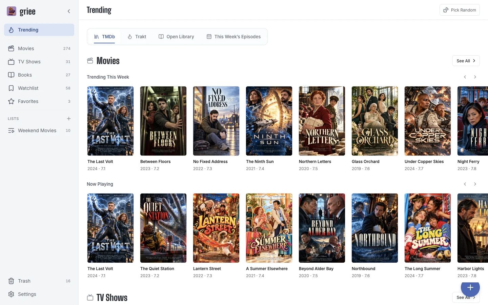Viewport: 488px width, 305px height.
Task: Click the Trending This Week heading
Action: point(108,77)
